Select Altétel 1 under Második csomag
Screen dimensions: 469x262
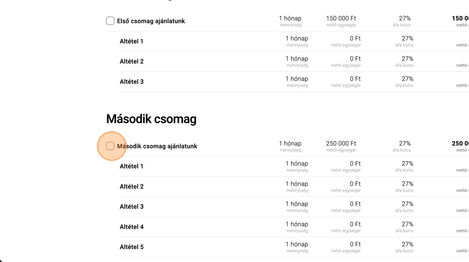tap(131, 167)
